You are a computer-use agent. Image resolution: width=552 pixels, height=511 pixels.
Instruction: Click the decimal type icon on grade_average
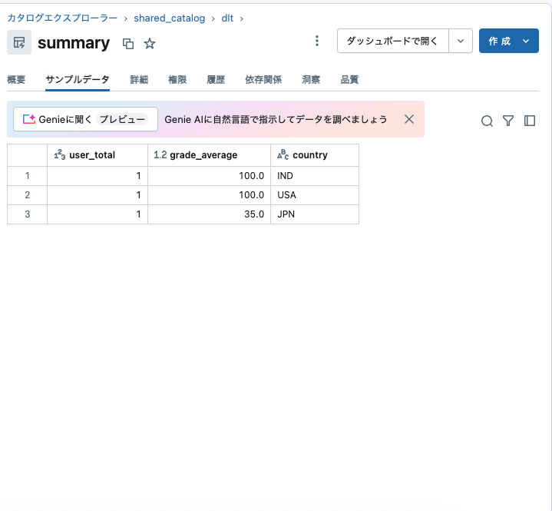pyautogui.click(x=160, y=154)
